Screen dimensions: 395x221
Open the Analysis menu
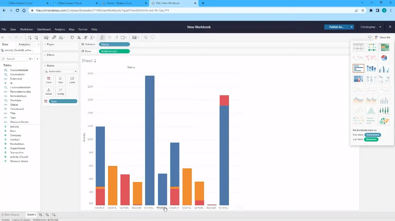60,29
